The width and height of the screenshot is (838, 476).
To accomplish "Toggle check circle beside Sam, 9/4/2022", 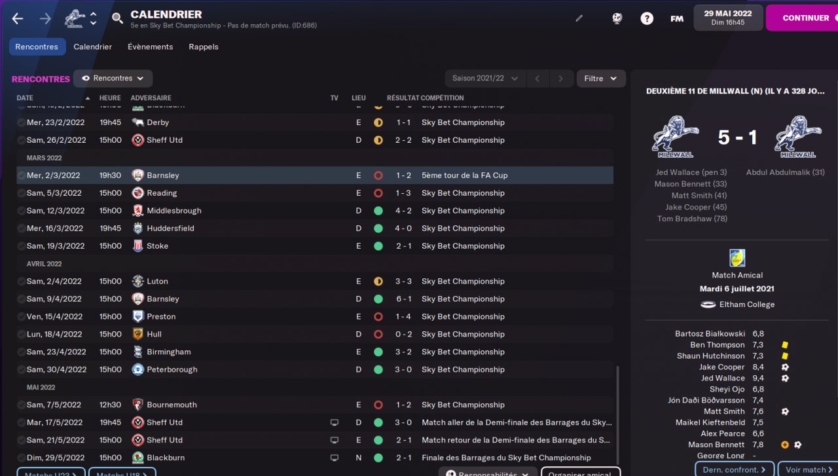I will 22,299.
